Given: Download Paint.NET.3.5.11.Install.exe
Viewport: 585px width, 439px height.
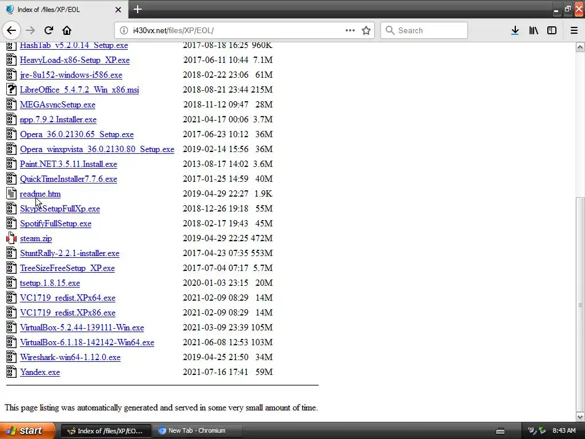Looking at the screenshot, I should click(x=69, y=164).
